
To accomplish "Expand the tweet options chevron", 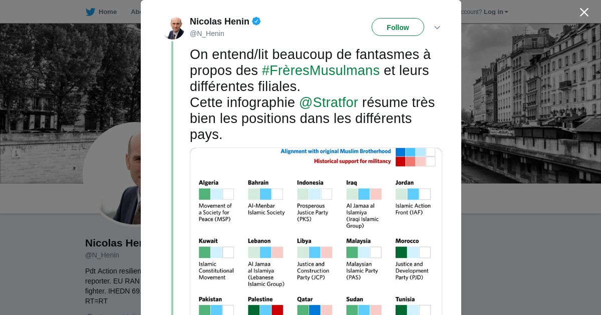I will (x=437, y=27).
